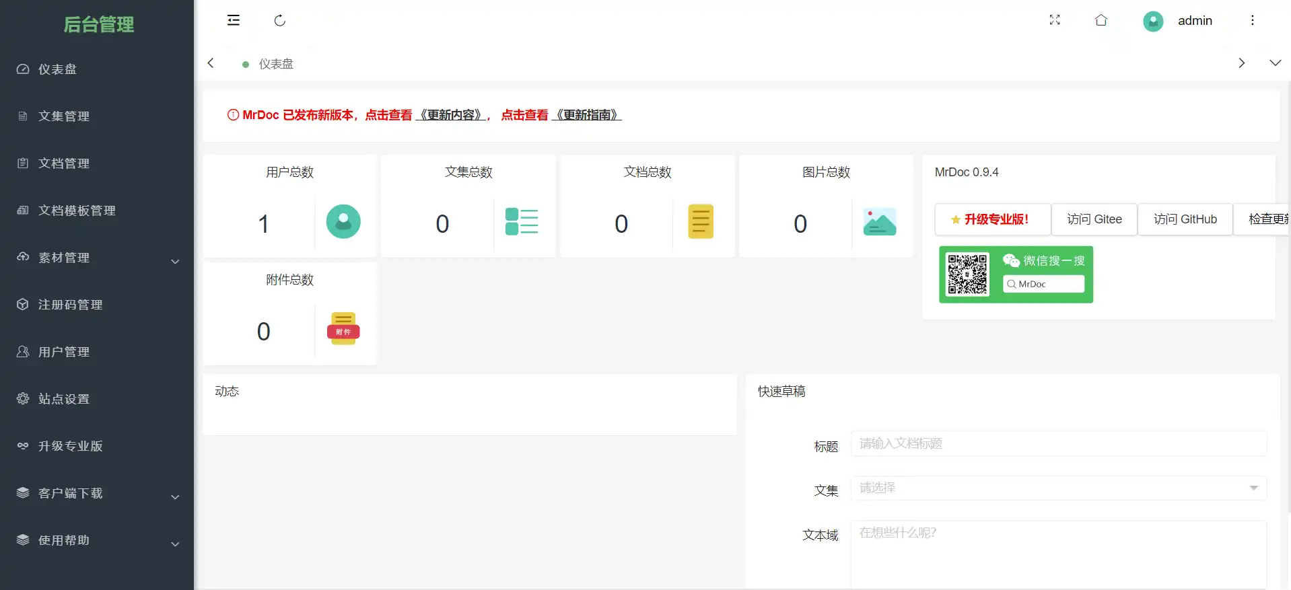This screenshot has width=1291, height=590.
Task: Click the home icon in the header
Action: click(1101, 20)
